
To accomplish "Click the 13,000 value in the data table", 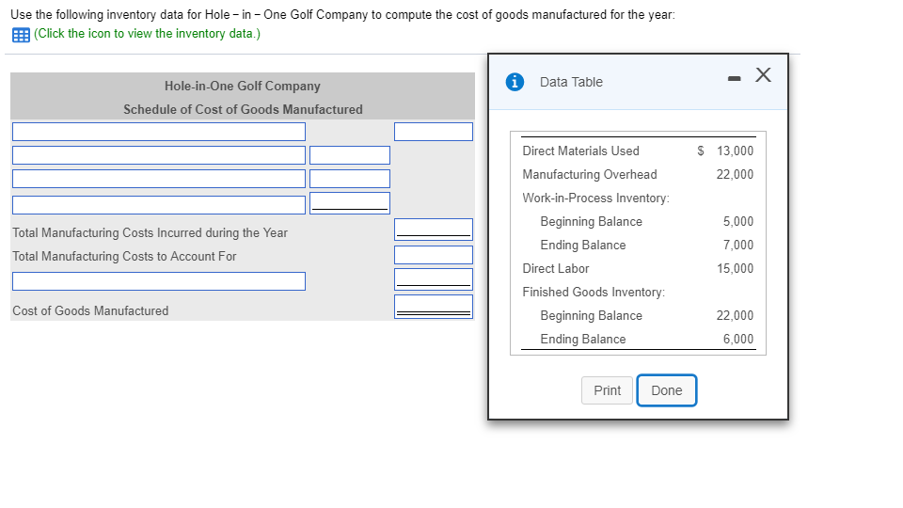I will pos(735,151).
